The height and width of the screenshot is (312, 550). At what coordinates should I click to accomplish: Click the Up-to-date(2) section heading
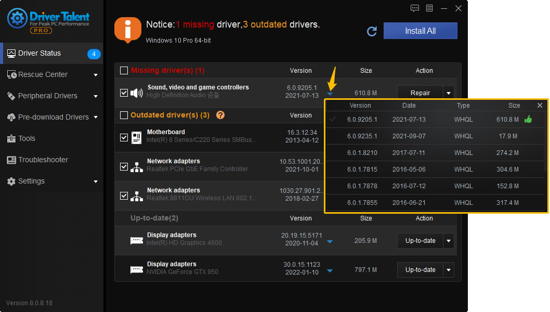click(154, 218)
